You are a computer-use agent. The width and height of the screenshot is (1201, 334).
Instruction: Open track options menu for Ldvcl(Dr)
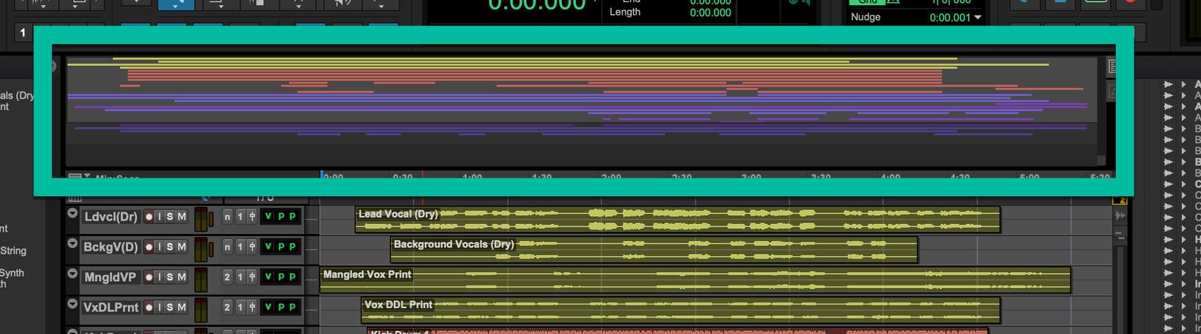pyautogui.click(x=72, y=214)
